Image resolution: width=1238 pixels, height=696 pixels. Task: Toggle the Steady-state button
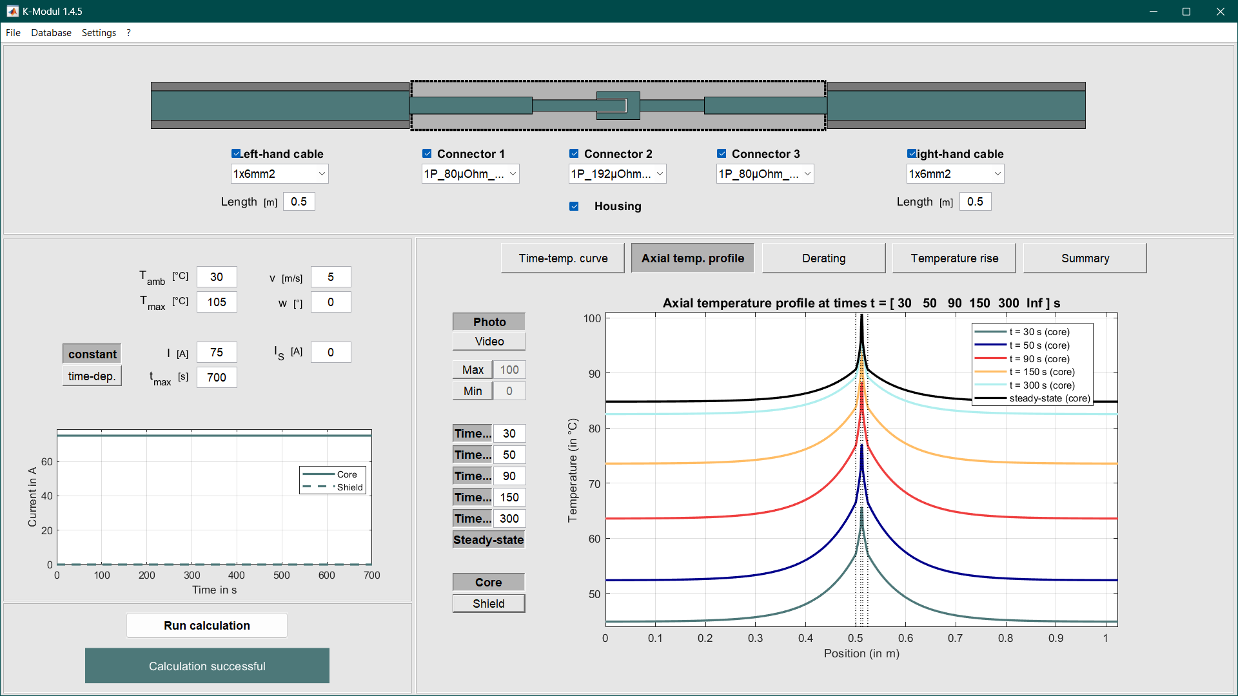(489, 540)
